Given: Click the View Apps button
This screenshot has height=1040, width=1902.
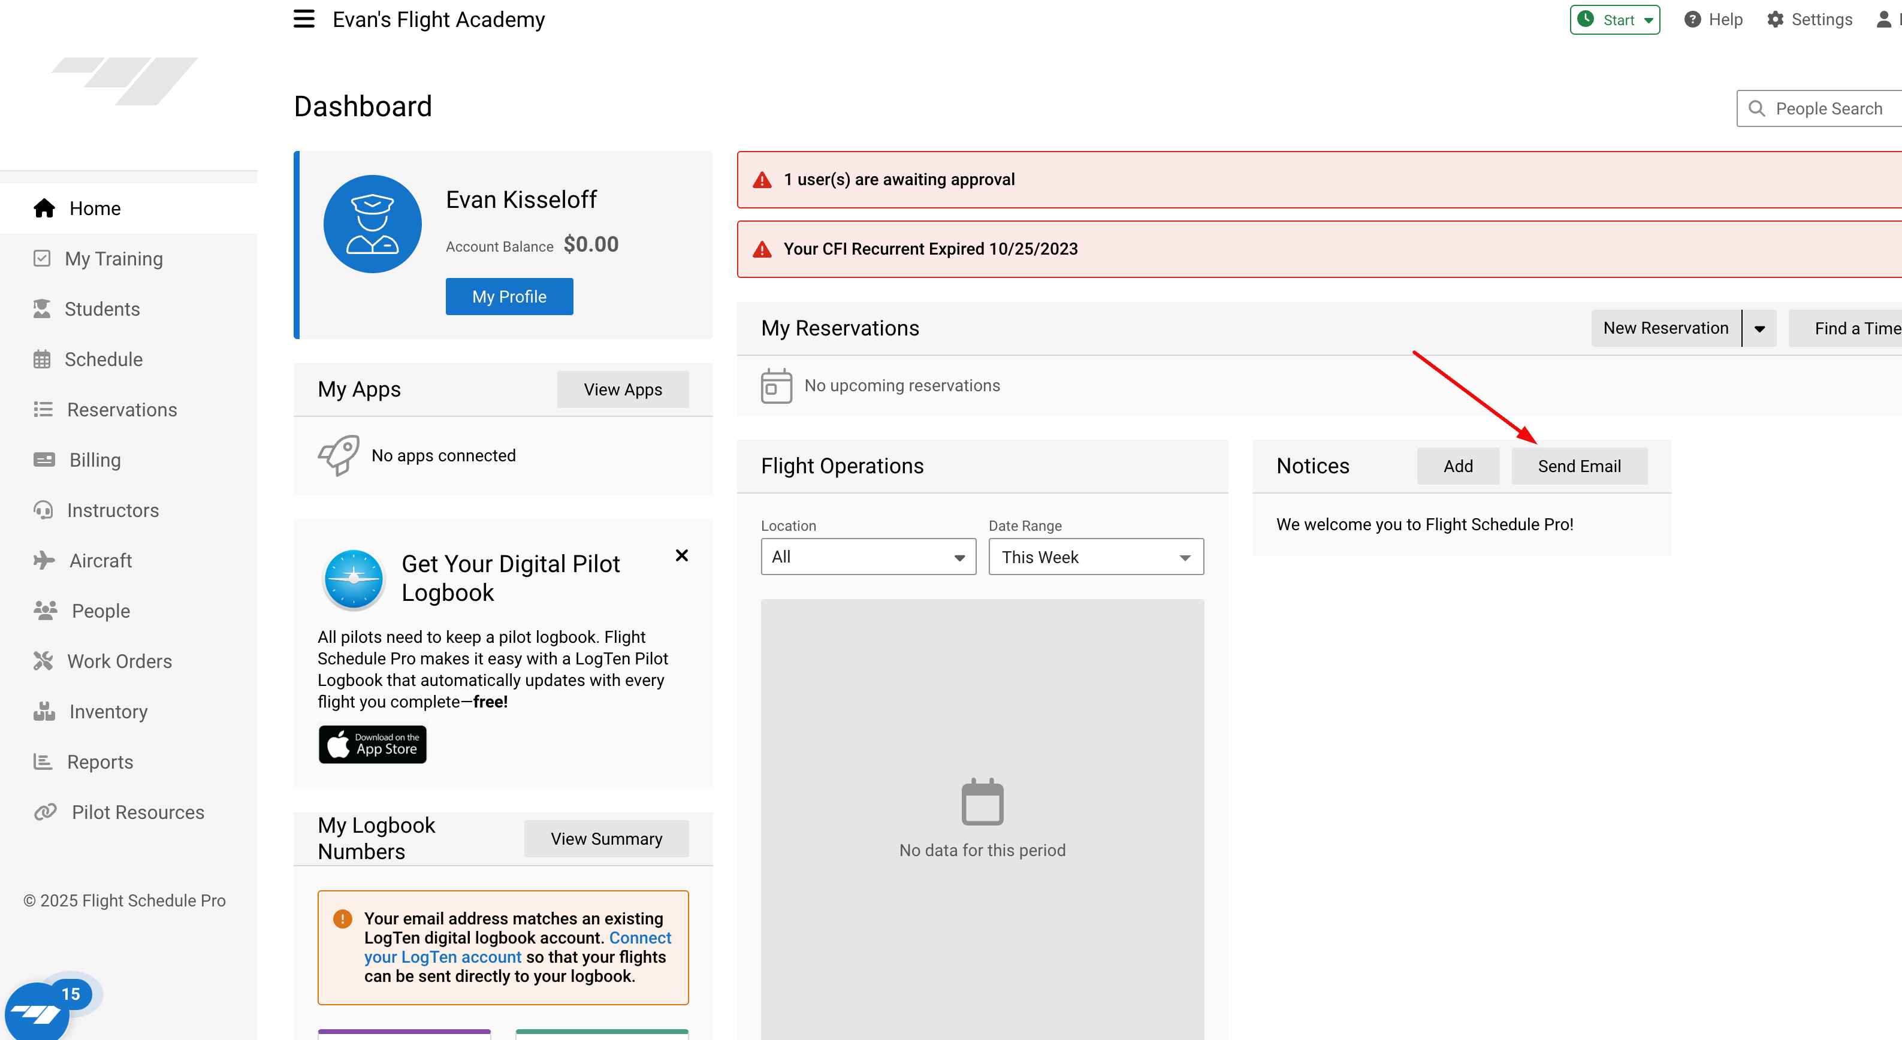Looking at the screenshot, I should click(x=623, y=389).
